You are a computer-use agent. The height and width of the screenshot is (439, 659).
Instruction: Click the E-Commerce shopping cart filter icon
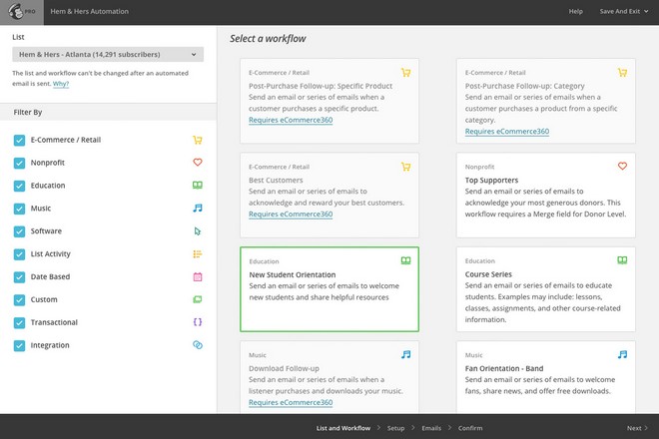(x=198, y=140)
